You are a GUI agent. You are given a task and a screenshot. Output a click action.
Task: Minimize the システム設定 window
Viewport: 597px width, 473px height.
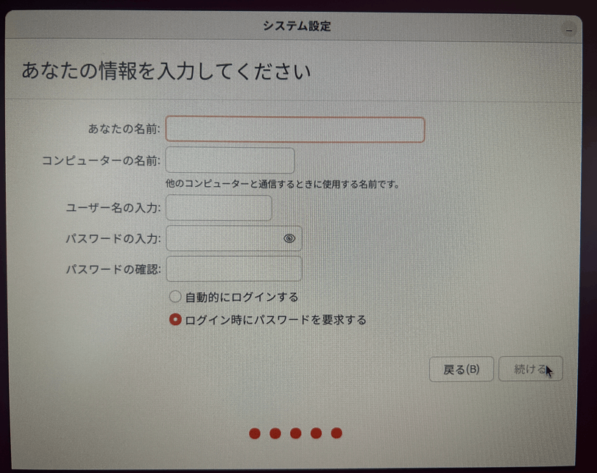pos(569,30)
